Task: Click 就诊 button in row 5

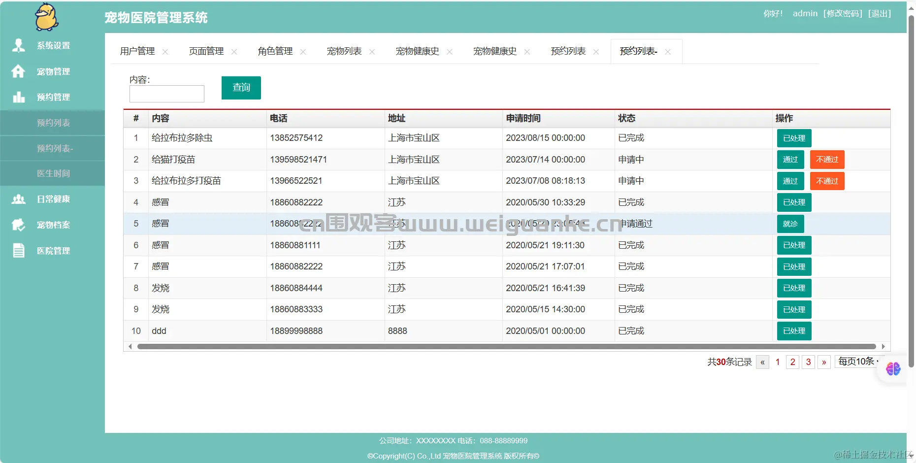Action: (x=790, y=224)
